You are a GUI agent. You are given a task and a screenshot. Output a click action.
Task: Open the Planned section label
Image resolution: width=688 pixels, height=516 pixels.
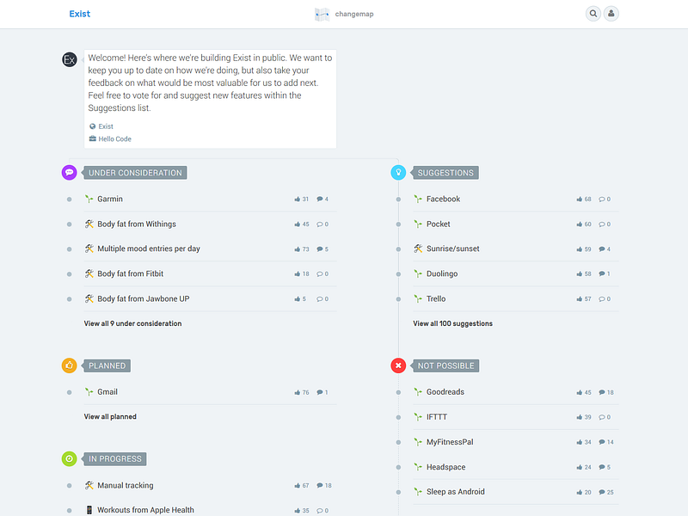tap(107, 366)
